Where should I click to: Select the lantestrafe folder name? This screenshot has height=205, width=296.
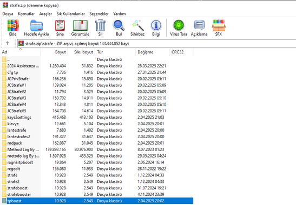17,130
